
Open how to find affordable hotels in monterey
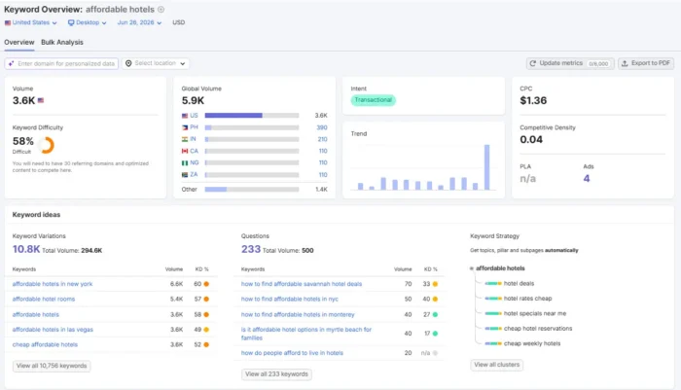click(298, 314)
